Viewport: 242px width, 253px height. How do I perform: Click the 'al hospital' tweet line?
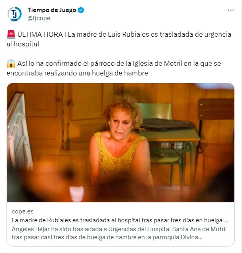[x=23, y=44]
